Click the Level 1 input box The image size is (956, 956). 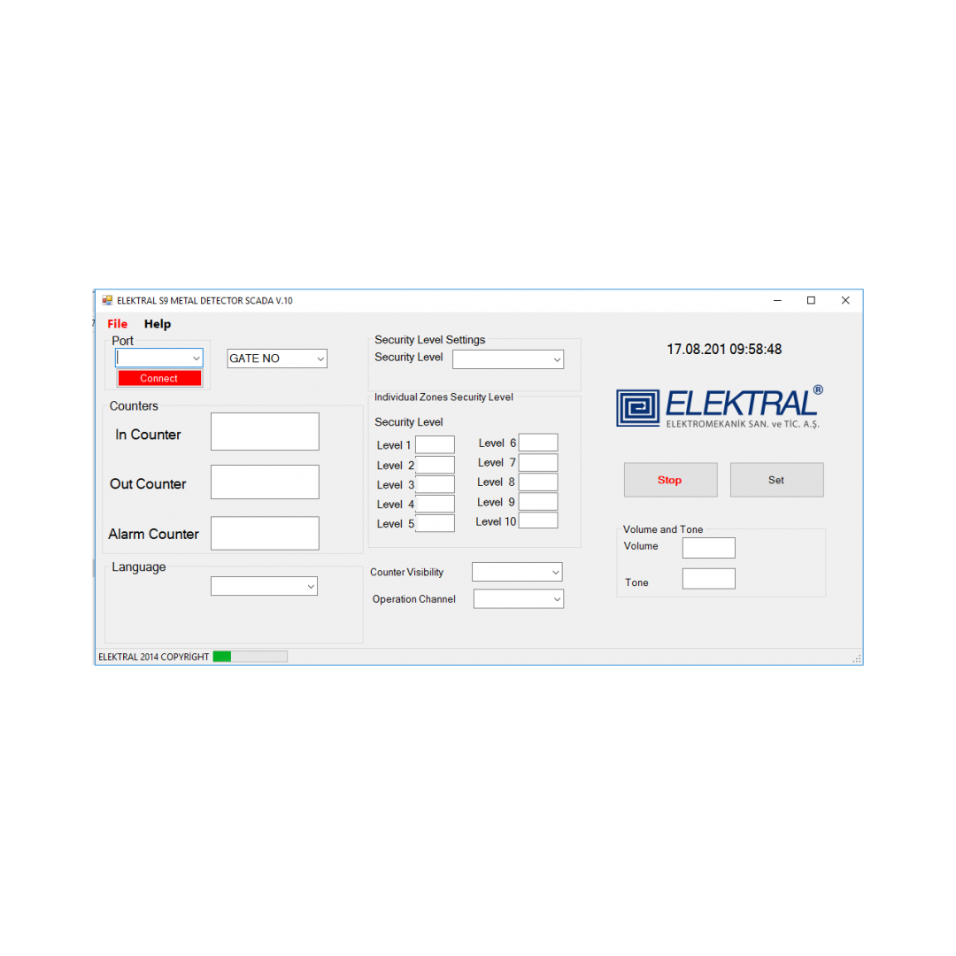point(435,444)
